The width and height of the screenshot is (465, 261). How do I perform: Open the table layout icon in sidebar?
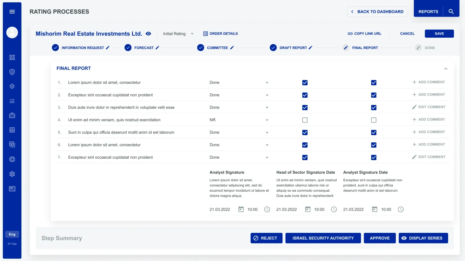[12, 144]
